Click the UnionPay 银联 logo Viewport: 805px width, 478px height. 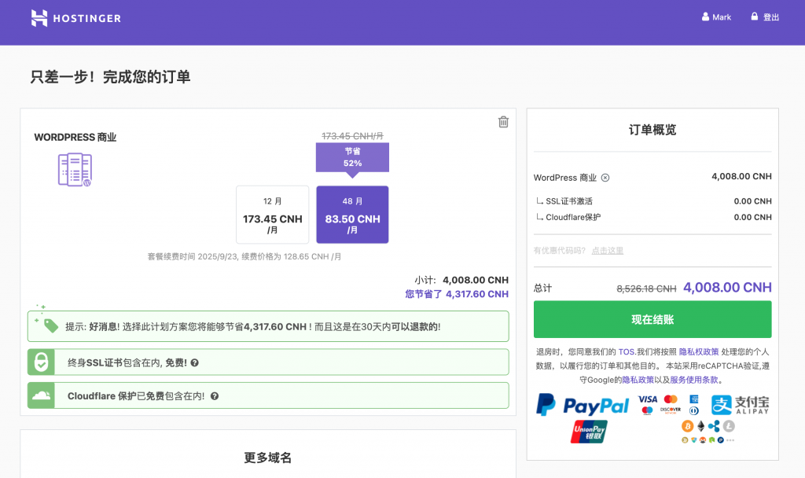[589, 431]
